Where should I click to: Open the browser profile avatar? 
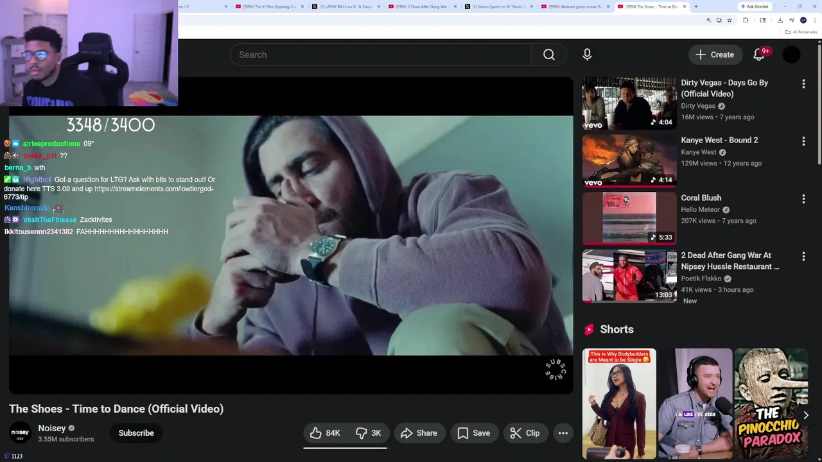(x=803, y=20)
